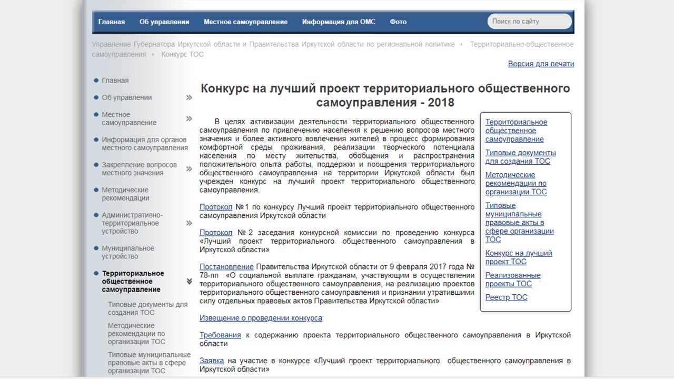The height and width of the screenshot is (379, 674).
Task: Expand Местное самоуправление sidebar section
Action: coord(189,118)
